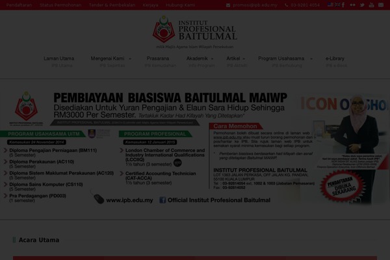
Task: Switch language with the UK flag icon
Action: coord(337,5)
